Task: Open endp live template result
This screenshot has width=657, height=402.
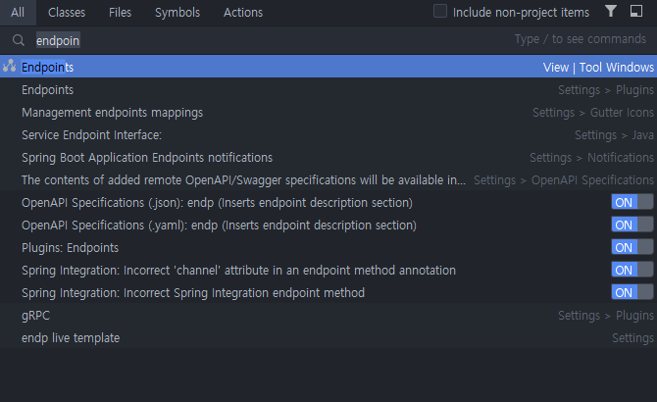Action: click(328, 338)
